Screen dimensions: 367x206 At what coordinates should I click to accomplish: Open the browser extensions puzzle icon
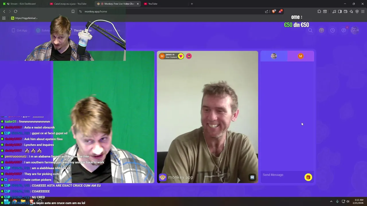point(319,11)
